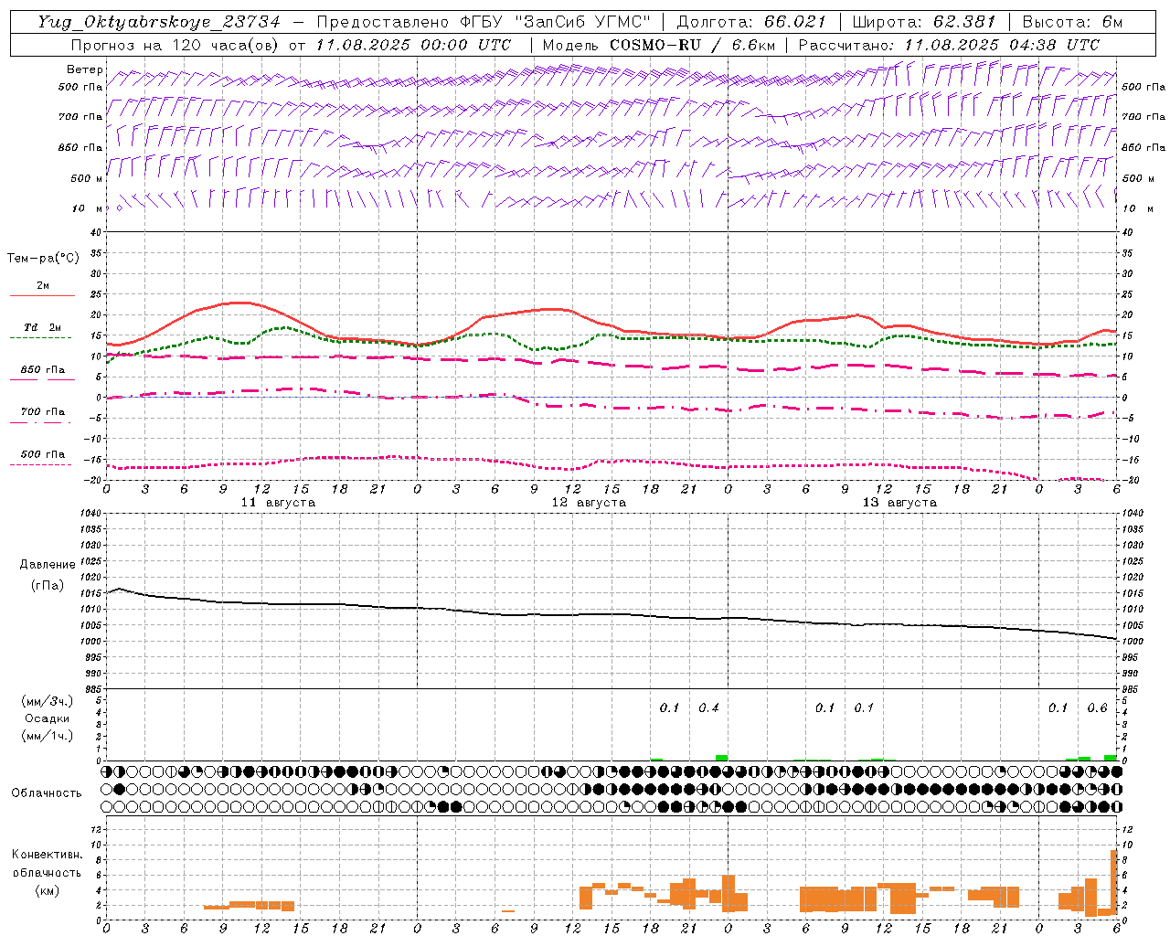
Task: Click the "(мм/3ч.)" precipitation unit label
Action: click(x=48, y=701)
